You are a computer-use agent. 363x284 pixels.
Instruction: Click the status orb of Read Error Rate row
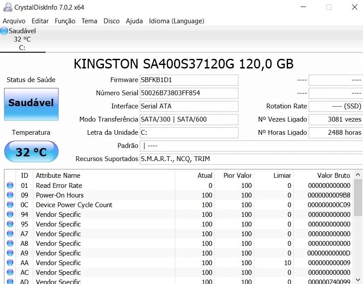click(10, 185)
